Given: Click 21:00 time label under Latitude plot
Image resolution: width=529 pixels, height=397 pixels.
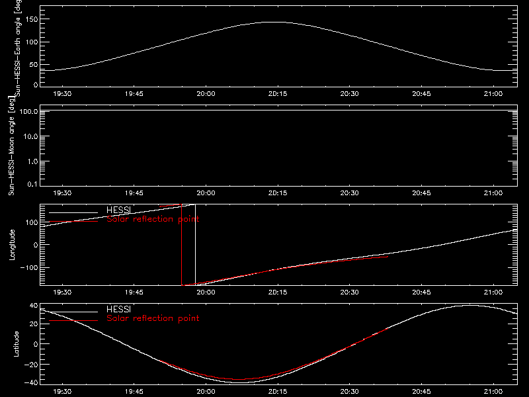Looking at the screenshot, I should tap(493, 392).
